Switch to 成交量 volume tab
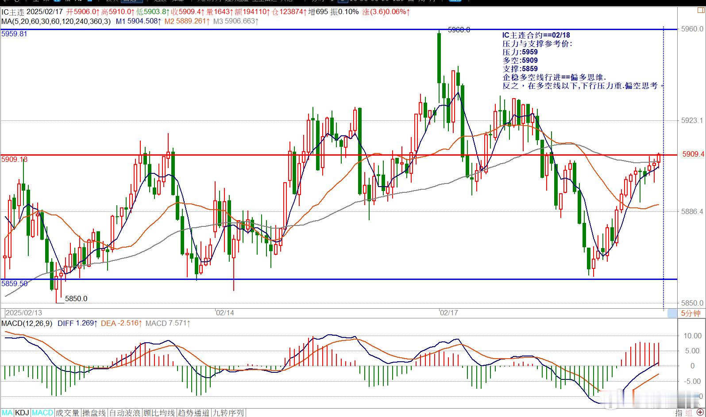Image resolution: width=706 pixels, height=417 pixels. (x=68, y=413)
